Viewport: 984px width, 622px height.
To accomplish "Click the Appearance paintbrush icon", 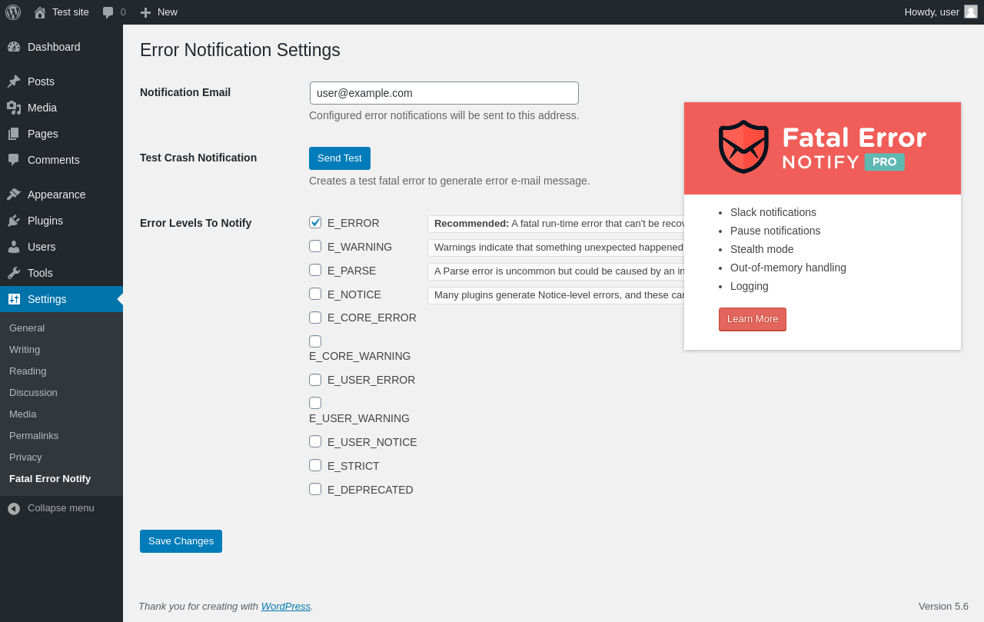I will tap(14, 195).
